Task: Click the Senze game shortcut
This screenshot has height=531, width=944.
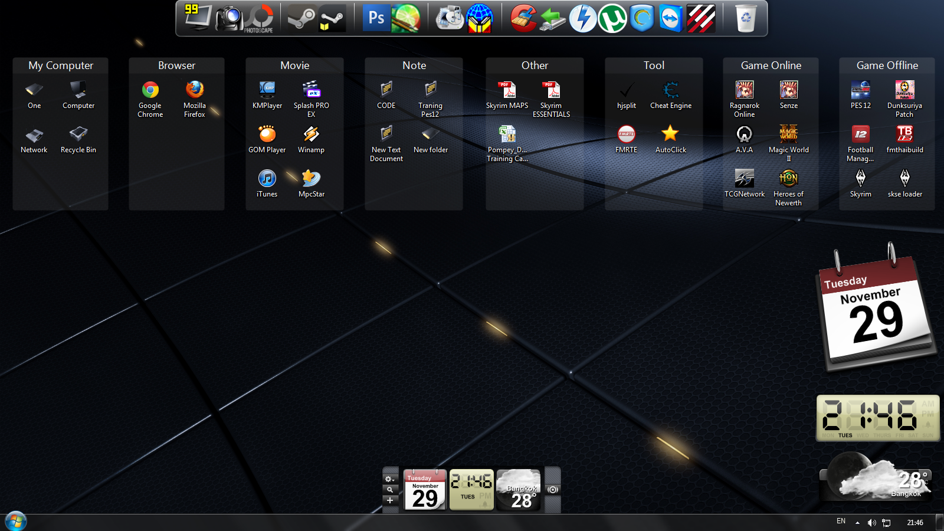Action: click(x=789, y=95)
